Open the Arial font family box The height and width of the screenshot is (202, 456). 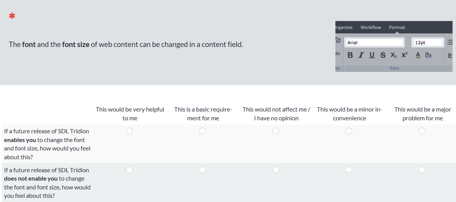click(374, 42)
